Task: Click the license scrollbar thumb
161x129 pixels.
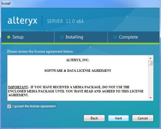Action: pyautogui.click(x=151, y=63)
